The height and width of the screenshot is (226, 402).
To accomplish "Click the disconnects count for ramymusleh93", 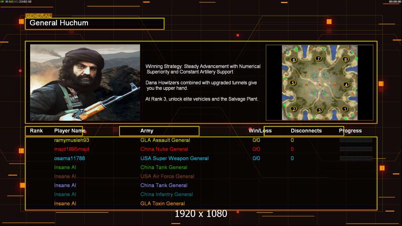I will point(292,140).
